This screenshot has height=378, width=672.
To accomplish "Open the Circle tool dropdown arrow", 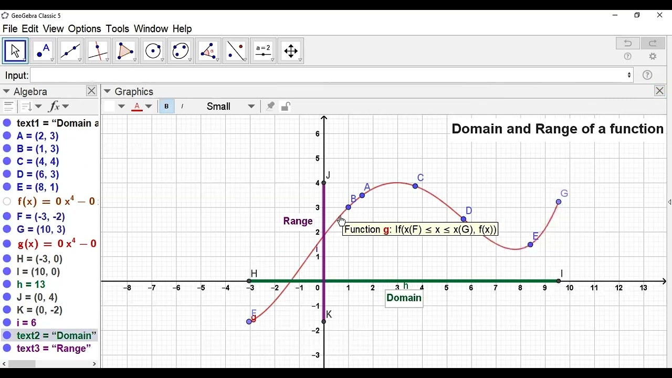I will [x=162, y=60].
